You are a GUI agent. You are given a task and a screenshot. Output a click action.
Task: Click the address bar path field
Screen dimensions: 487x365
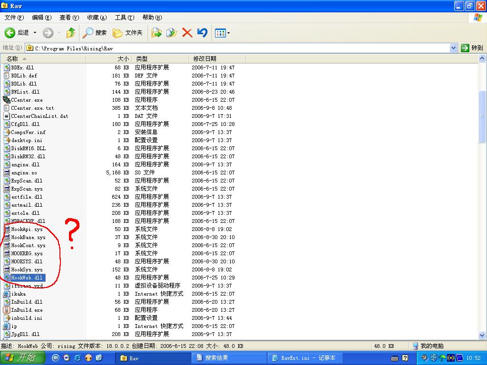238,48
